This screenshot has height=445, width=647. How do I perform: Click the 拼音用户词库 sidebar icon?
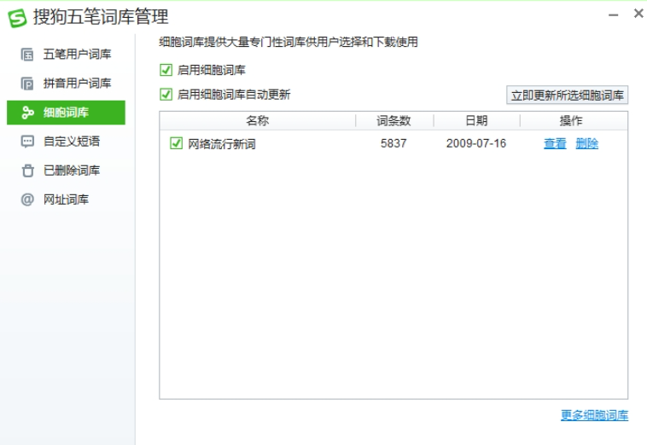click(x=27, y=84)
